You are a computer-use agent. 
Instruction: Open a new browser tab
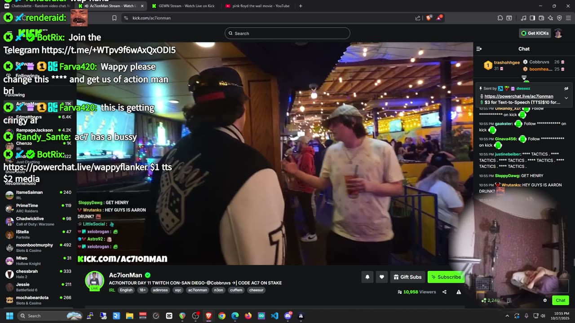pyautogui.click(x=301, y=6)
